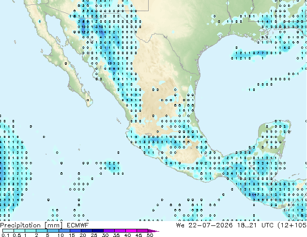Click the '50' legend value

(150, 235)
